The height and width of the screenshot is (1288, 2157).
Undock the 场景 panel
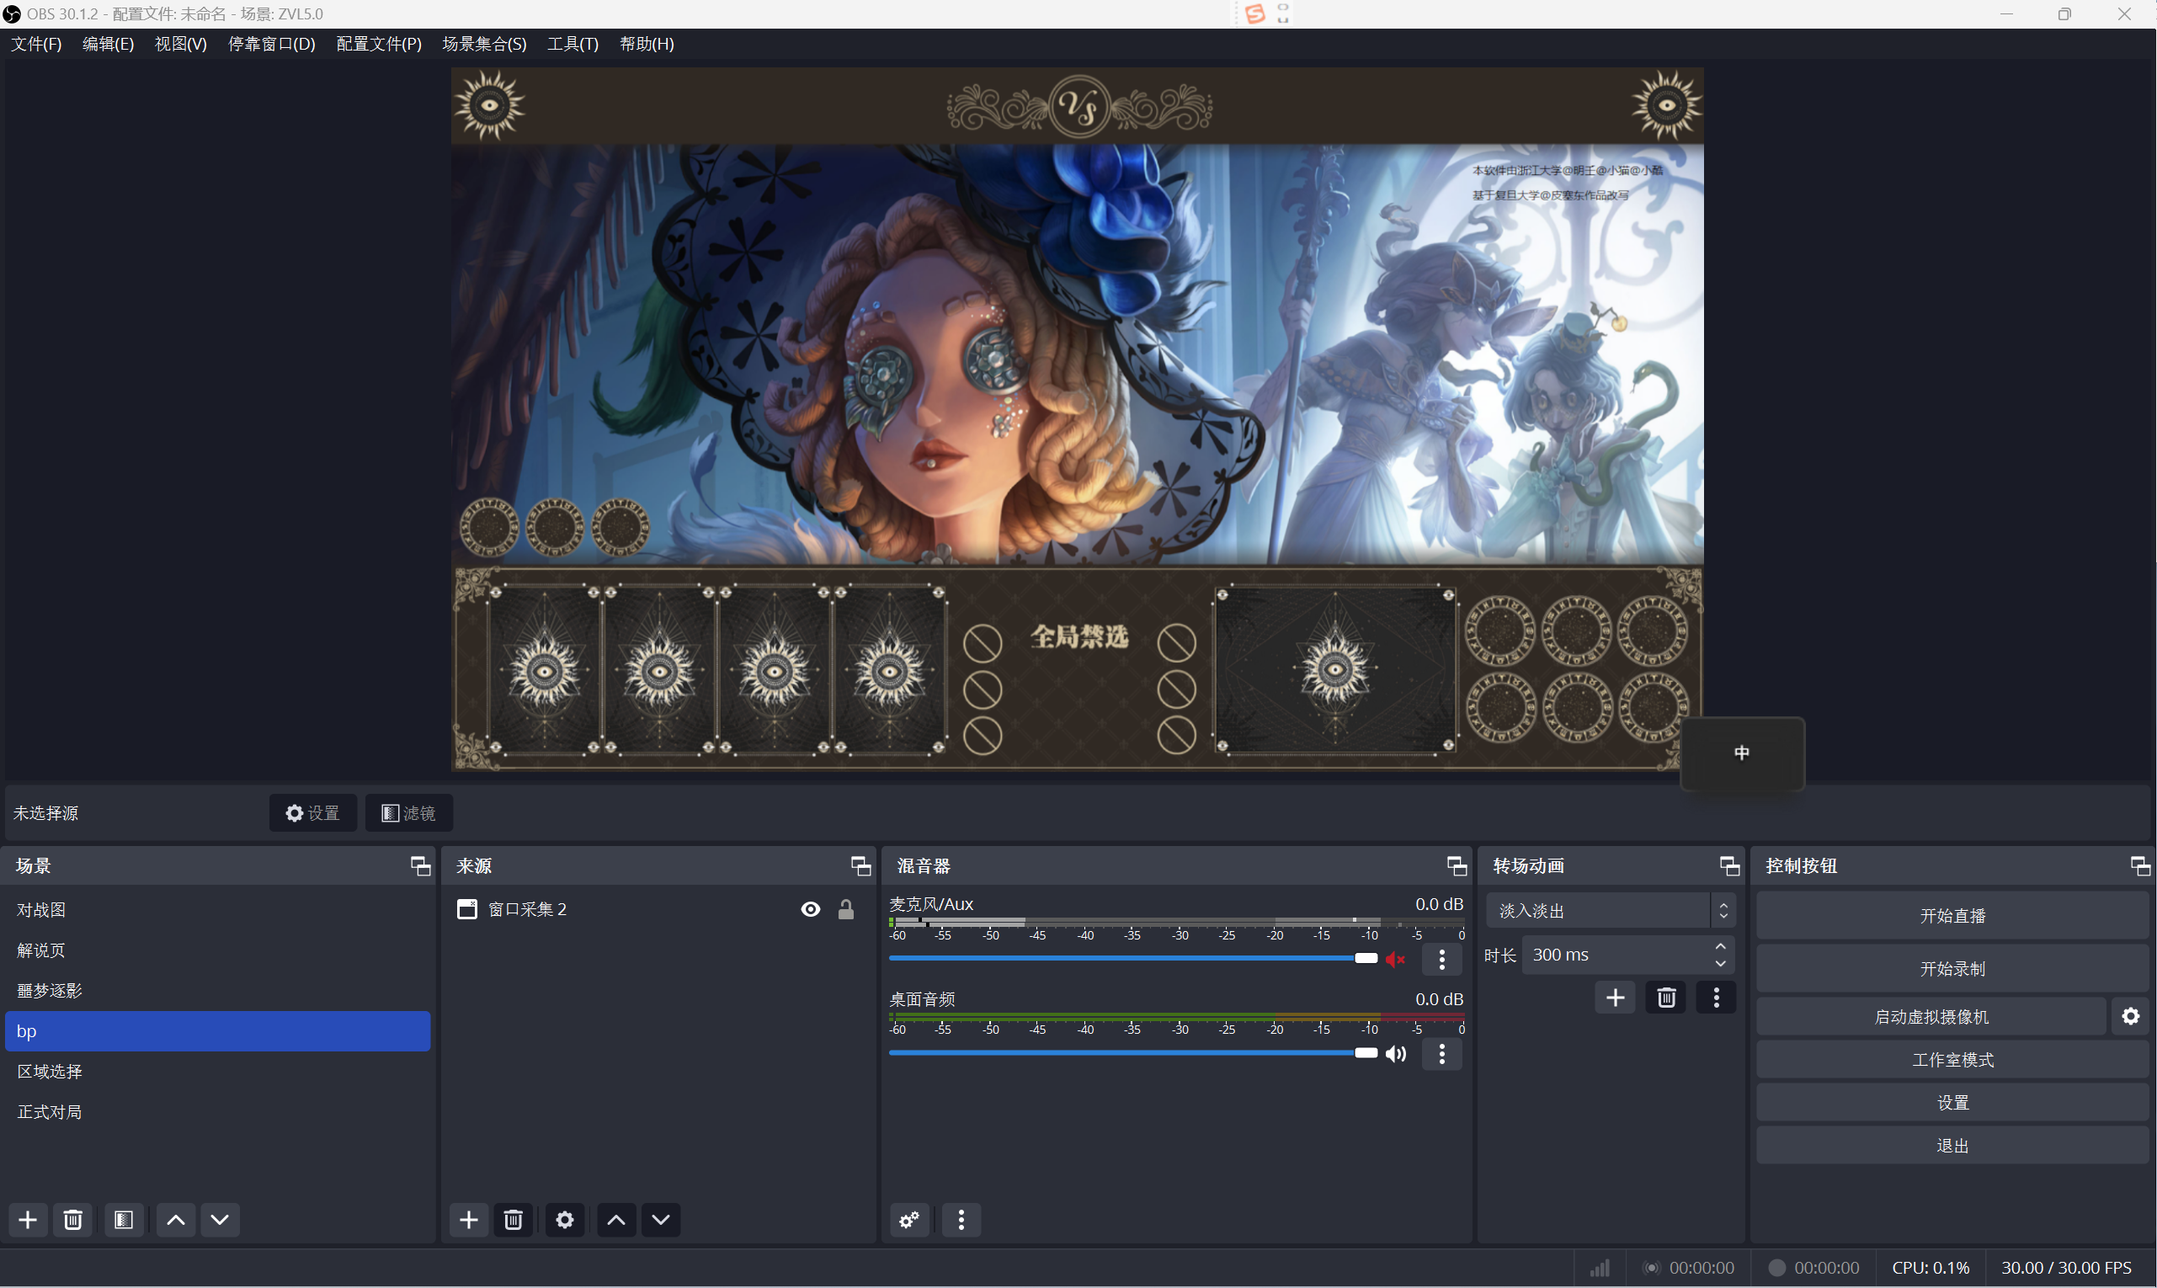point(420,865)
